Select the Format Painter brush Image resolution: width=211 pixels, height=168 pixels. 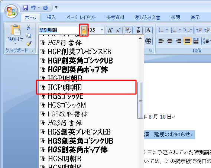pos(29,43)
